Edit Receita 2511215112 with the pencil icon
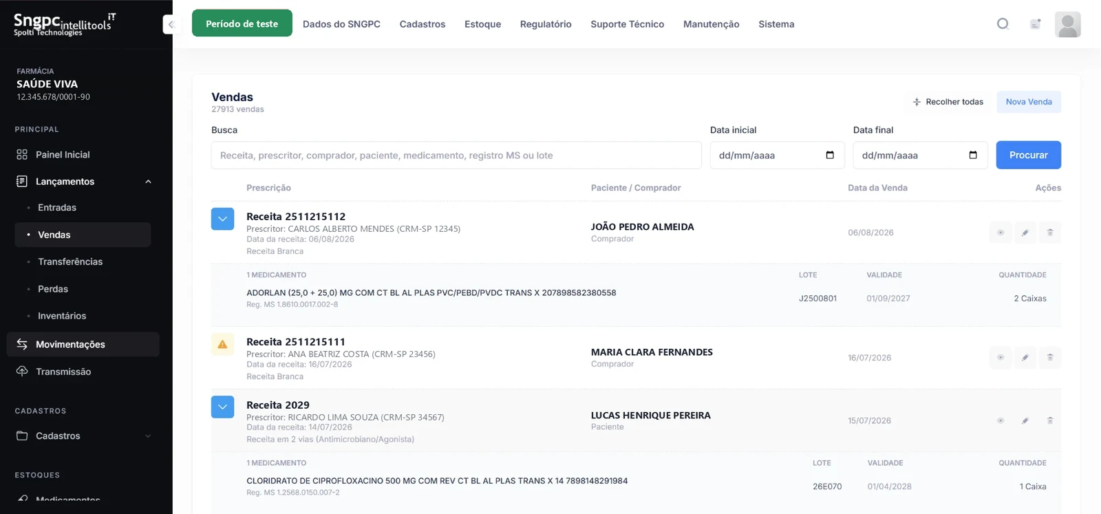 pyautogui.click(x=1025, y=233)
